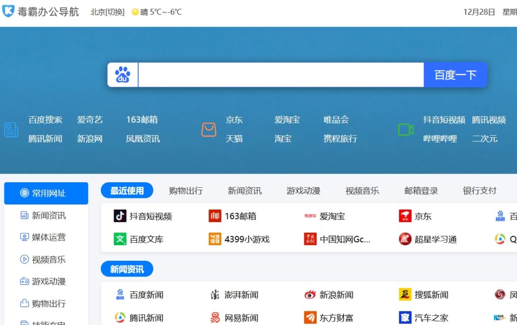Open the 二次元 link

point(484,139)
